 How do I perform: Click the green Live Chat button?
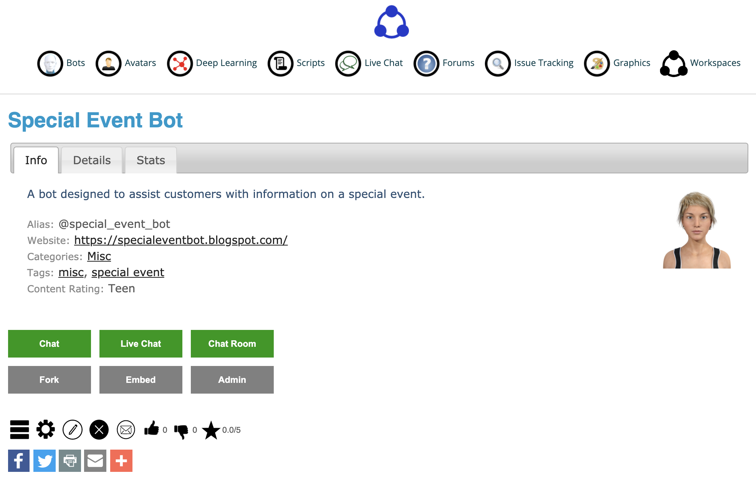[141, 344]
